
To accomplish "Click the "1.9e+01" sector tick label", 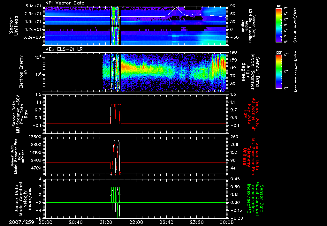I will (x=34, y=22).
